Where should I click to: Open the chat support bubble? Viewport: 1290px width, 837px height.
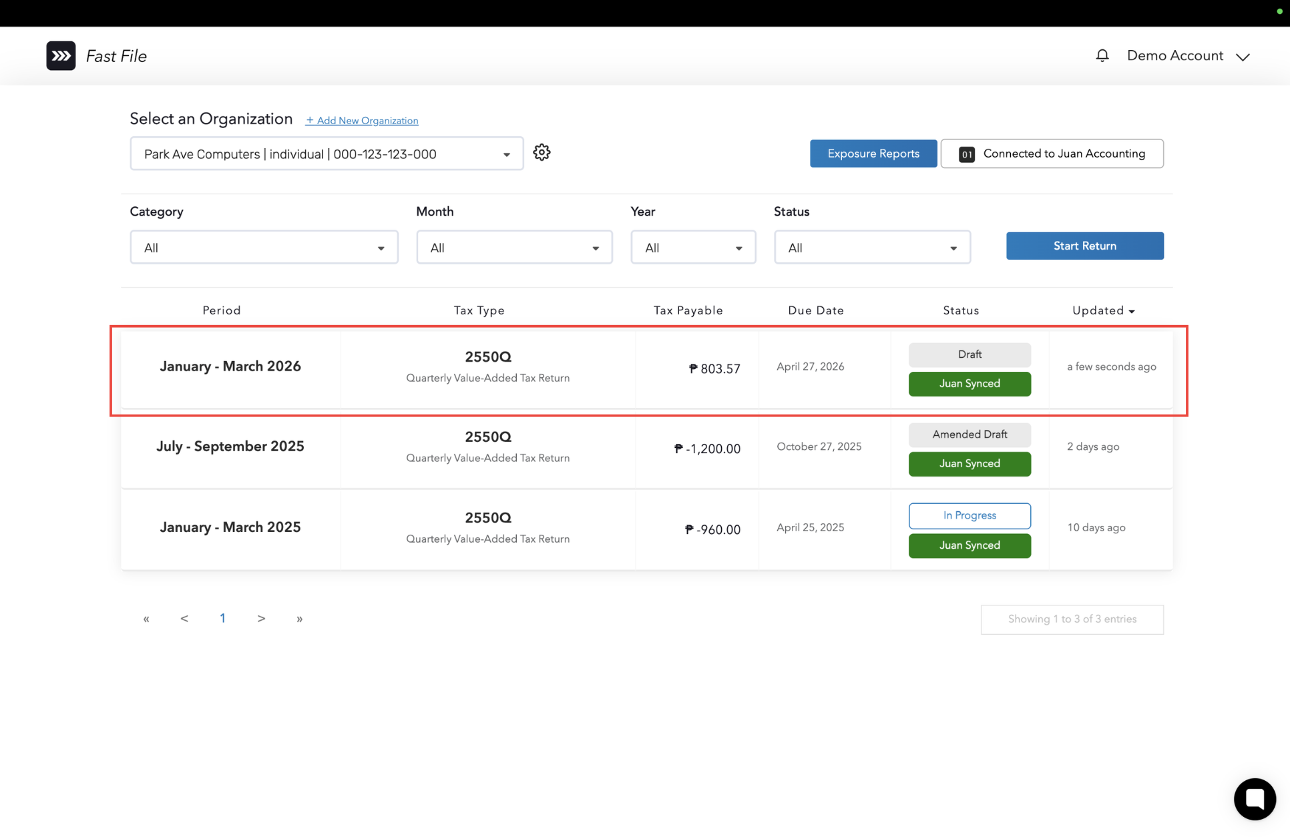(1254, 798)
